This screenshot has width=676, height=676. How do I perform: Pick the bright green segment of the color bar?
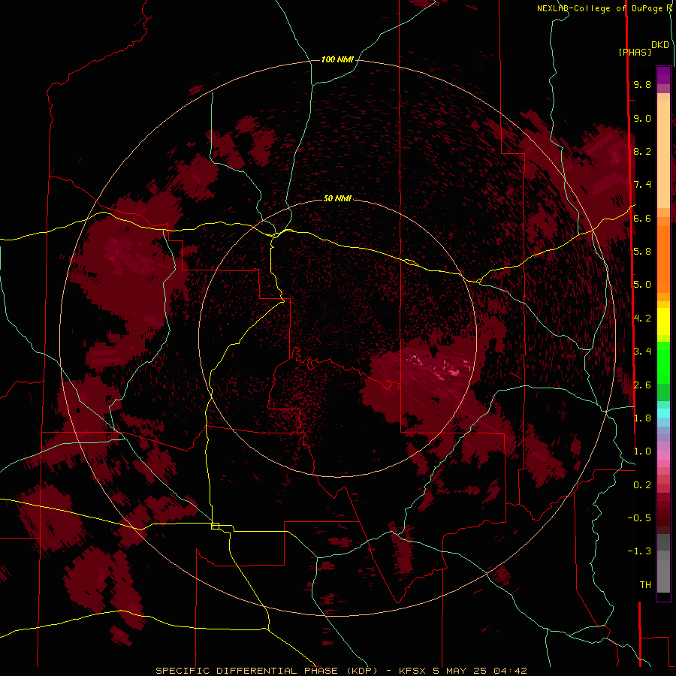point(663,362)
